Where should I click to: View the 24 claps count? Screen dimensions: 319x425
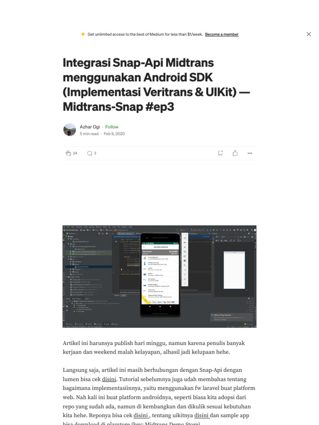75,153
